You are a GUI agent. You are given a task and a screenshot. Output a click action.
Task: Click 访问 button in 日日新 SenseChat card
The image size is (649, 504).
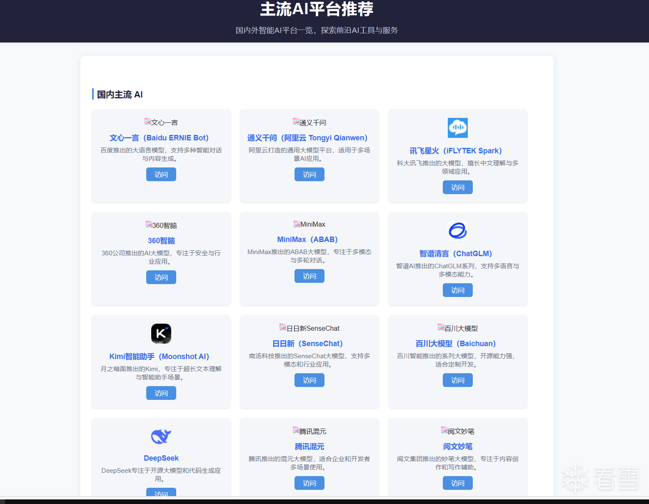310,380
